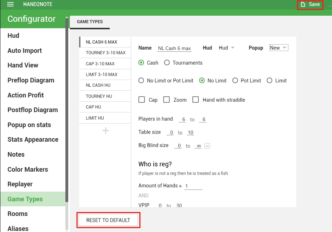This screenshot has height=232, width=332.
Task: Switch to the Game Types tab
Action: (90, 22)
